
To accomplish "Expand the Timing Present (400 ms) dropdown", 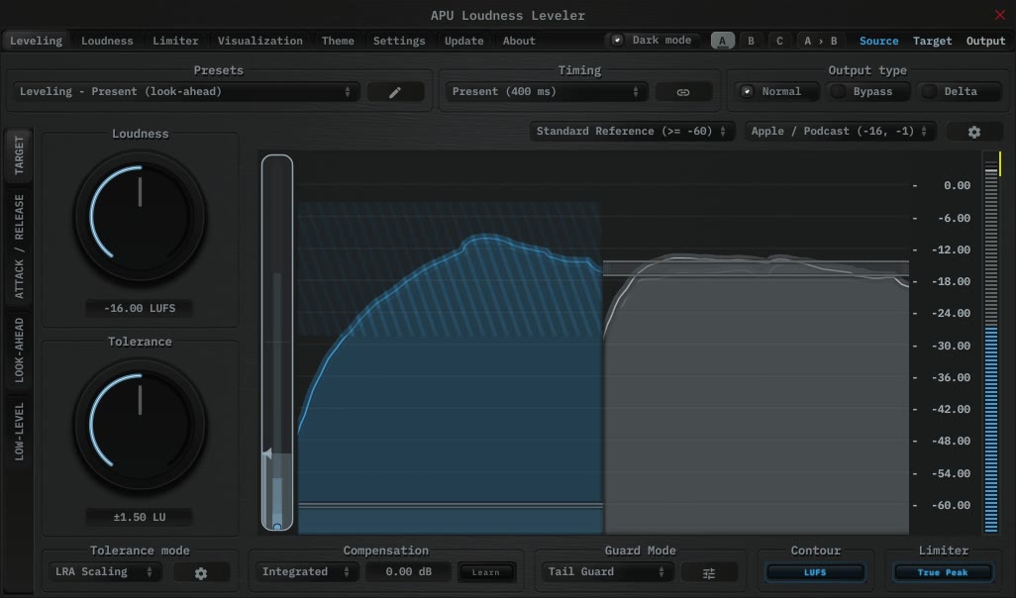I will click(x=544, y=92).
